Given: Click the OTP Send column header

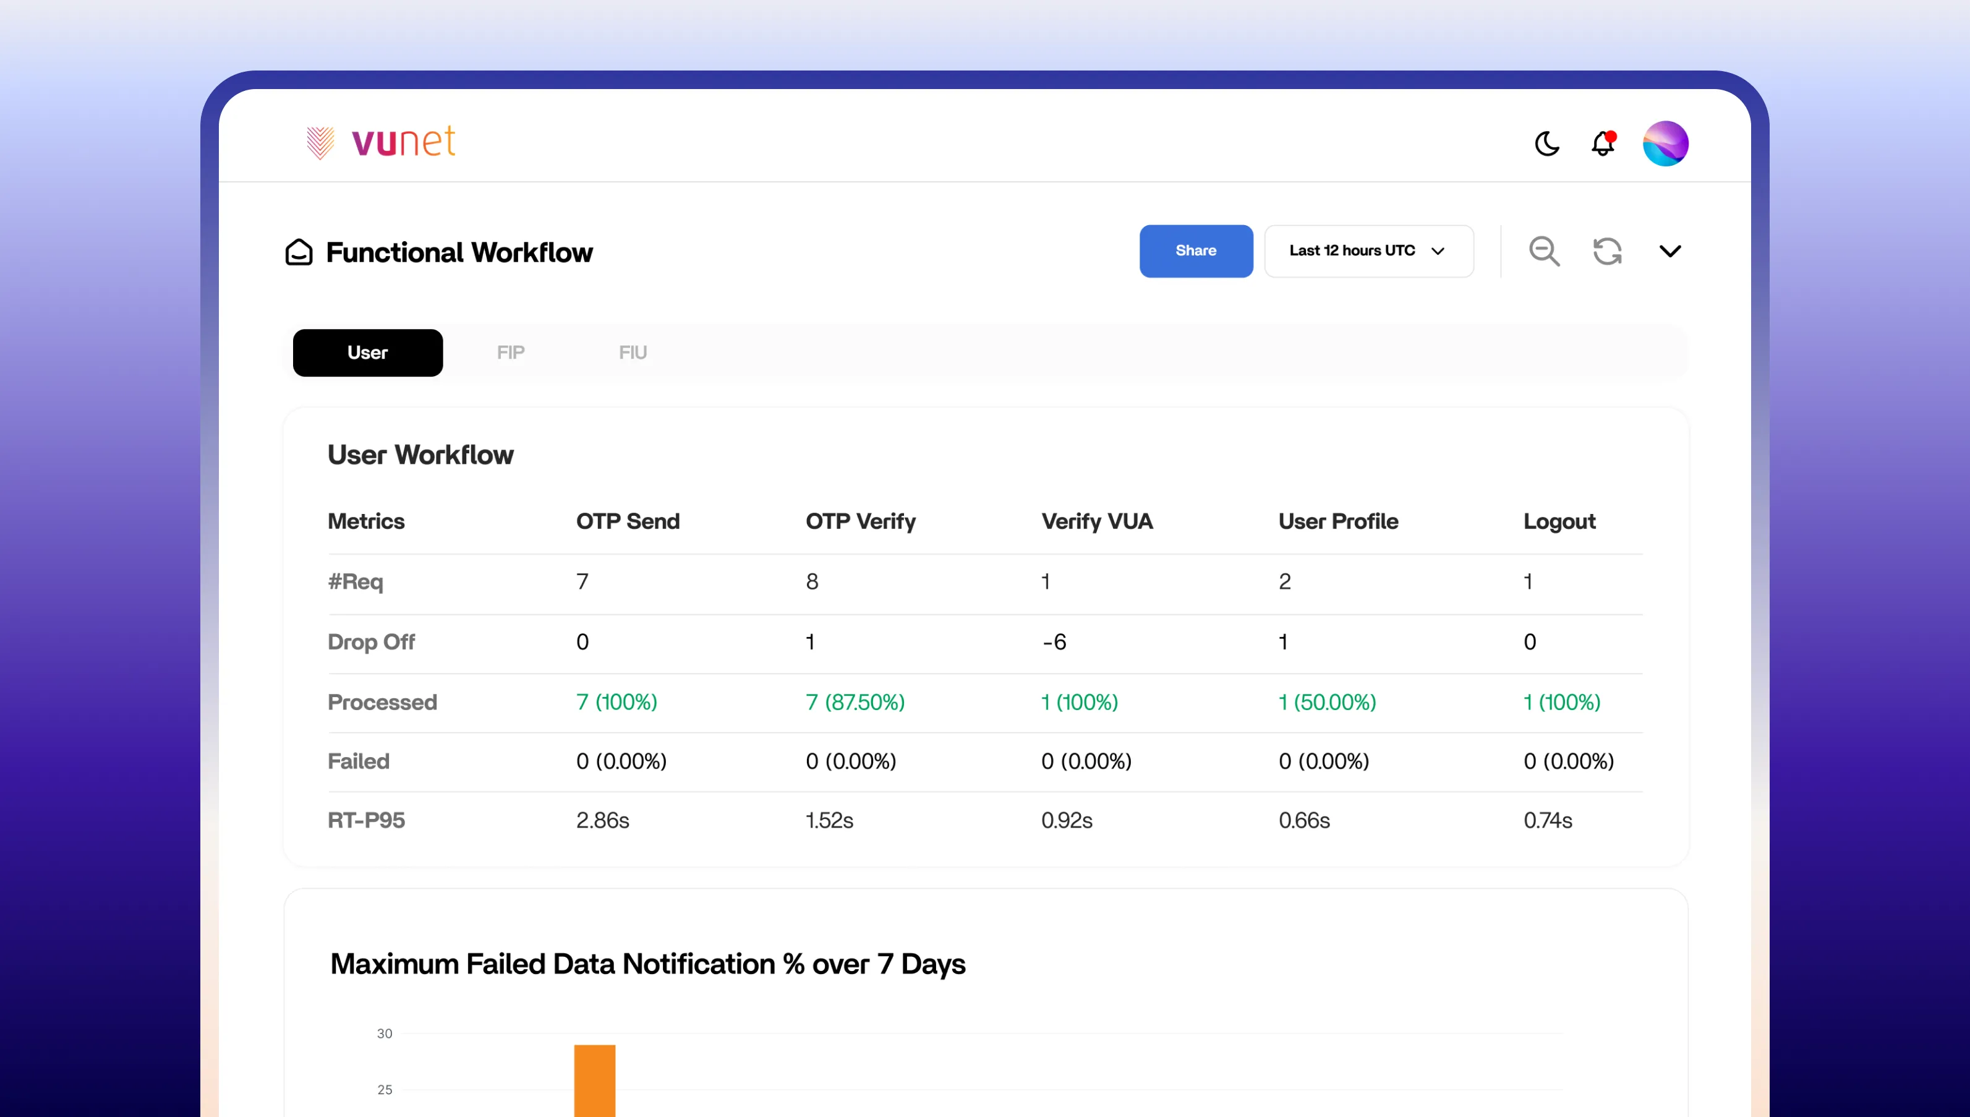Looking at the screenshot, I should (627, 521).
